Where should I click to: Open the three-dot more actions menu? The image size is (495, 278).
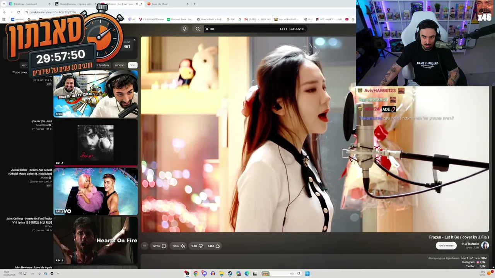(145, 246)
